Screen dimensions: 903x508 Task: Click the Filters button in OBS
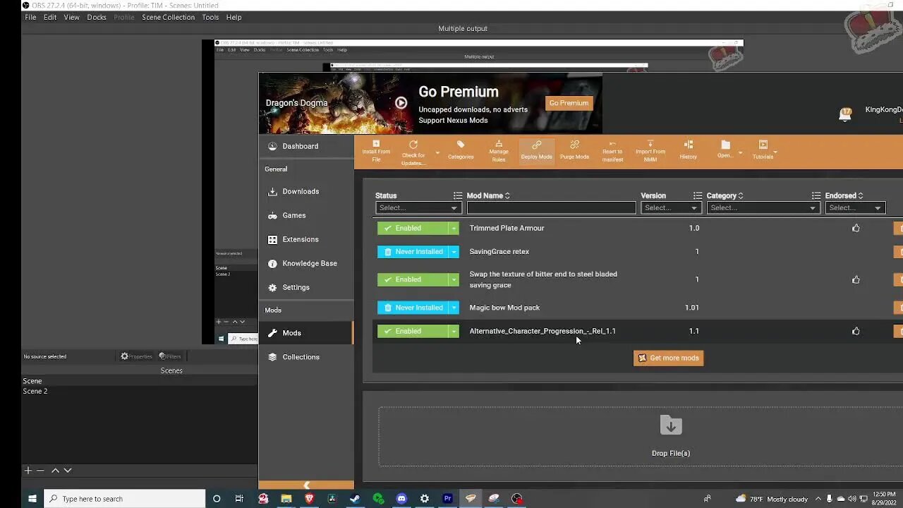[170, 356]
